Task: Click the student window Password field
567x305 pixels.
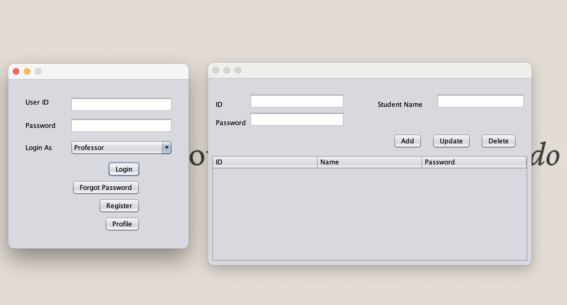Action: [297, 119]
